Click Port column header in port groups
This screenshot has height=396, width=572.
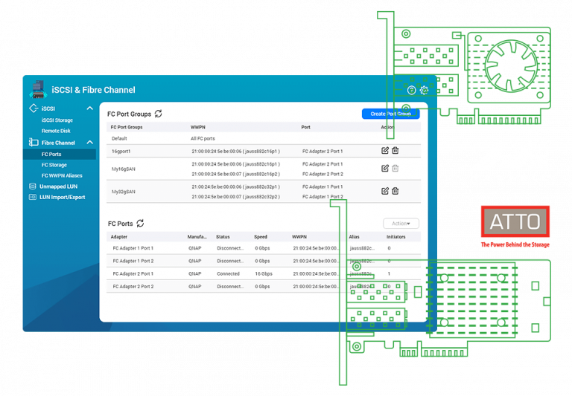point(305,127)
